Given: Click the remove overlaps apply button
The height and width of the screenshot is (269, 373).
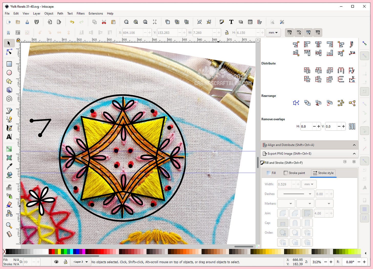Looking at the screenshot, I should click(x=352, y=126).
